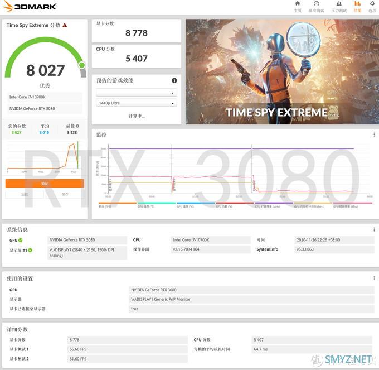This screenshot has height=370, width=379.
Task: Click the detailed CPU score 5 407
Action: pos(312,340)
